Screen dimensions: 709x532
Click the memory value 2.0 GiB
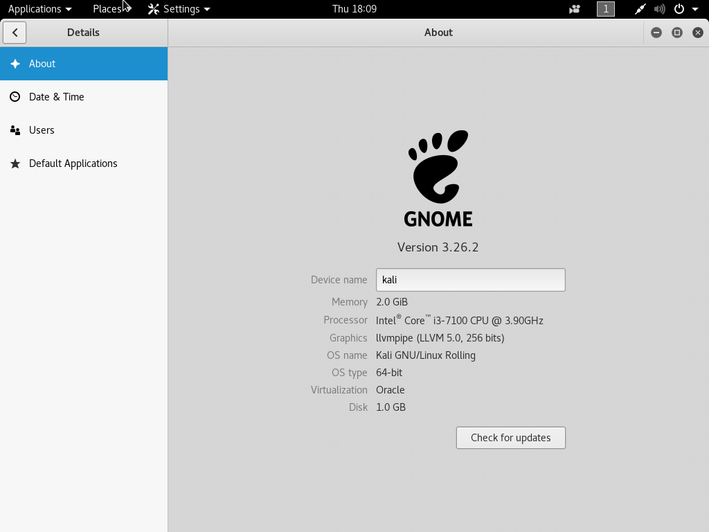coord(392,302)
